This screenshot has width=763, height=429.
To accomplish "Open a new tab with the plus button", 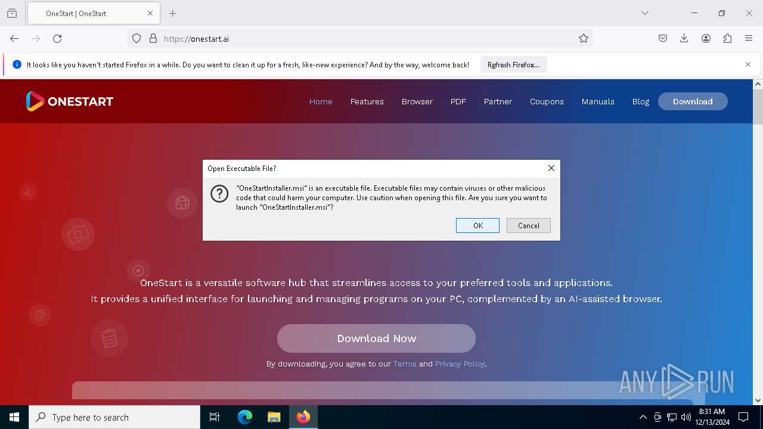I will 173,13.
